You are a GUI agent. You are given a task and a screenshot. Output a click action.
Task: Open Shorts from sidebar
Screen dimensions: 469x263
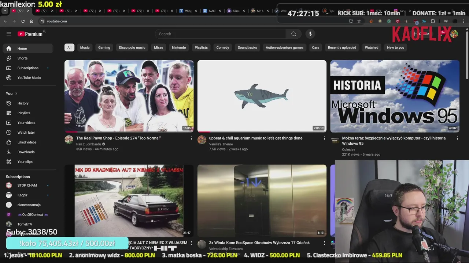[x=28, y=58]
